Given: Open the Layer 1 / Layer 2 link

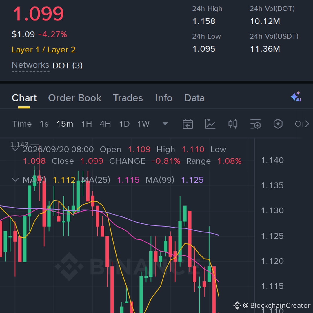Looking at the screenshot, I should (43, 50).
